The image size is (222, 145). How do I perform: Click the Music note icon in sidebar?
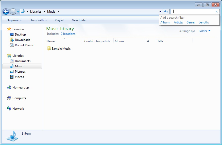coord(12,66)
